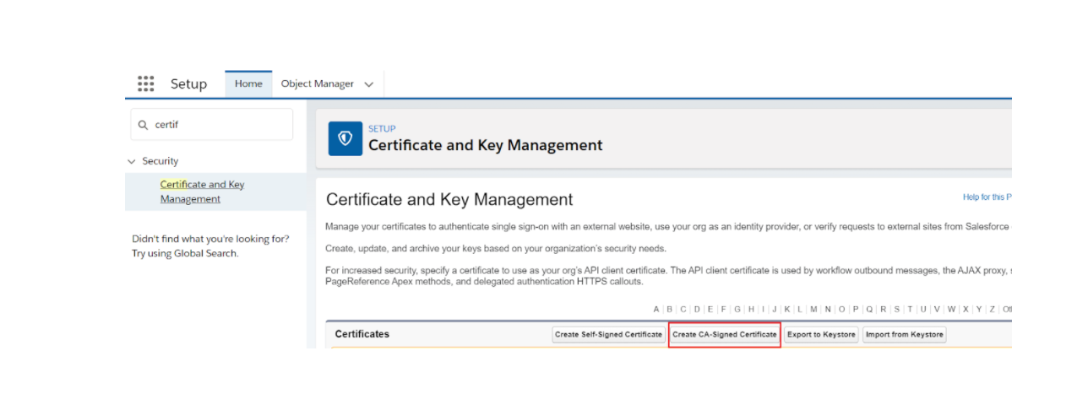1088x410 pixels.
Task: Filter certificates by letter S
Action: pos(897,310)
